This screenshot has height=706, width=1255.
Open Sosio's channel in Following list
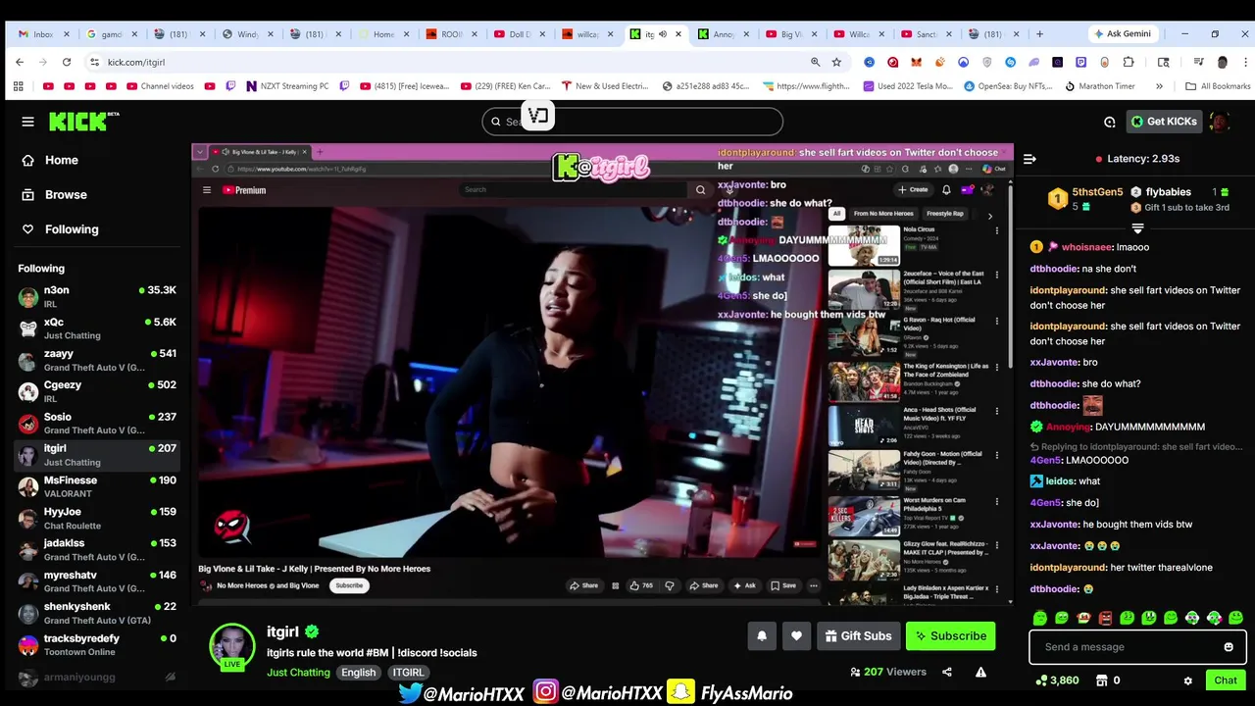pos(96,424)
